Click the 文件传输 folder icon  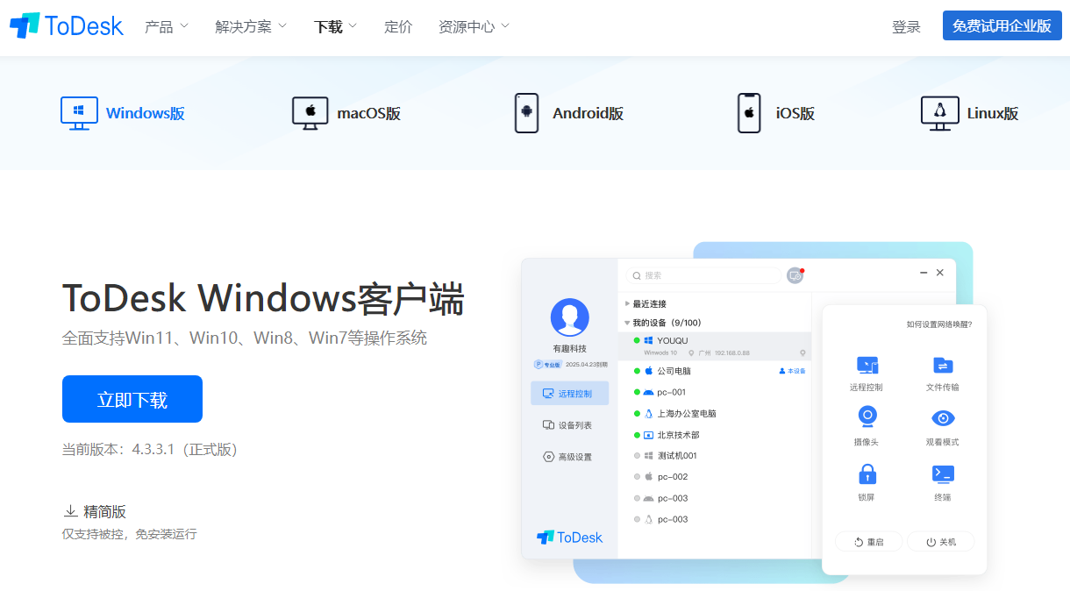(943, 365)
